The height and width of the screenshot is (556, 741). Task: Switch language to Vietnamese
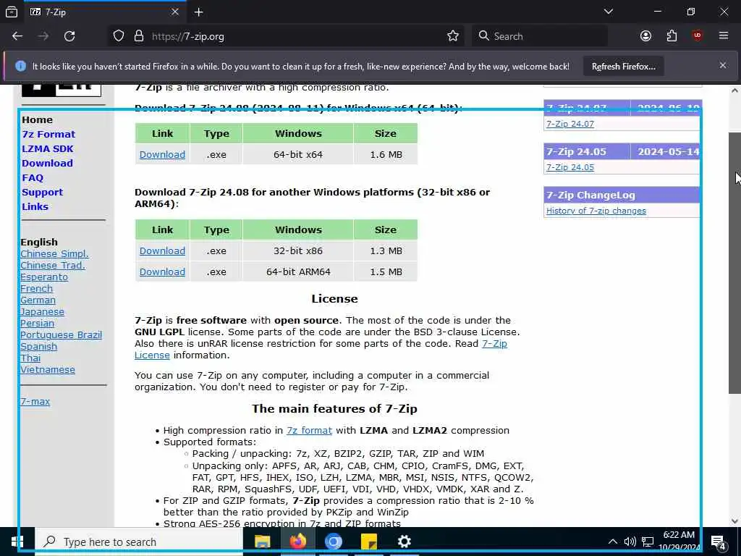tap(47, 370)
